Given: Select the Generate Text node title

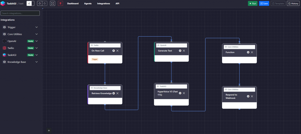Looking at the screenshot, I should 165,51.
